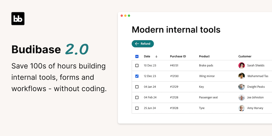The width and height of the screenshot is (272, 136).
Task: Click Mohammad's avatar photo
Action: [241, 76]
